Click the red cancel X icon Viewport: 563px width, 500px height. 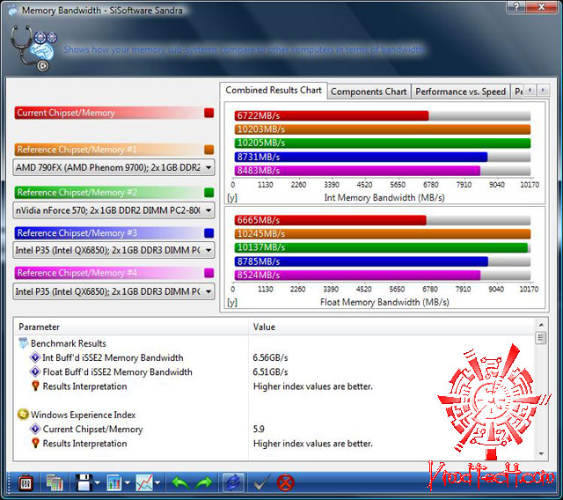(x=286, y=482)
